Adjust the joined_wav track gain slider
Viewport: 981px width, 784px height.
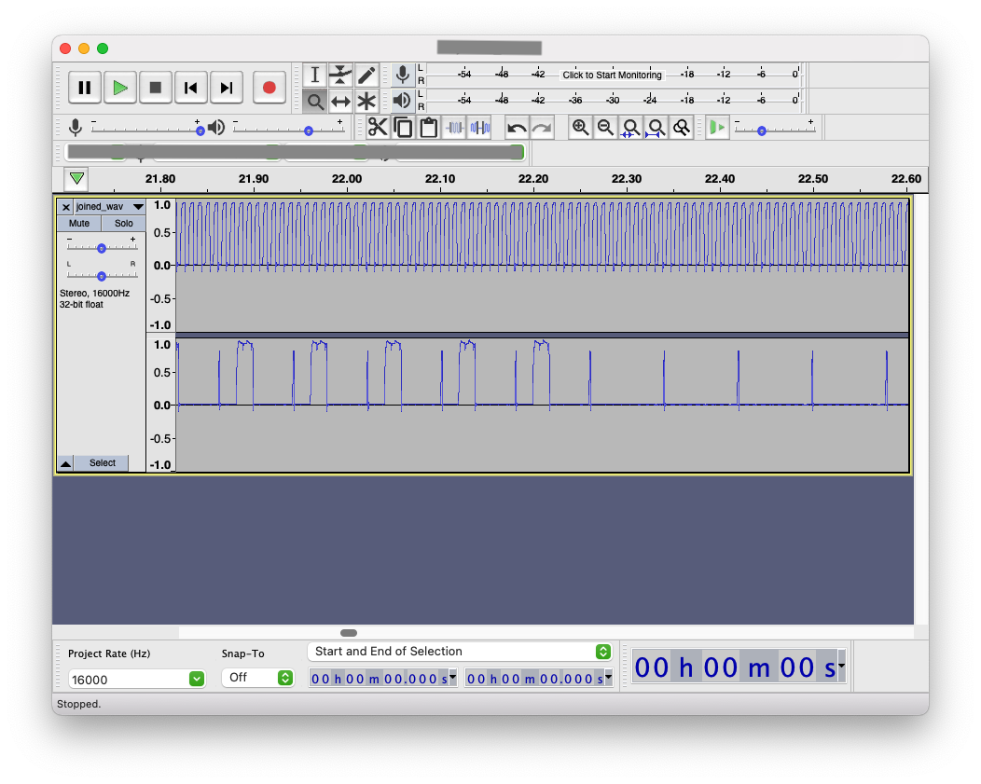[x=102, y=248]
